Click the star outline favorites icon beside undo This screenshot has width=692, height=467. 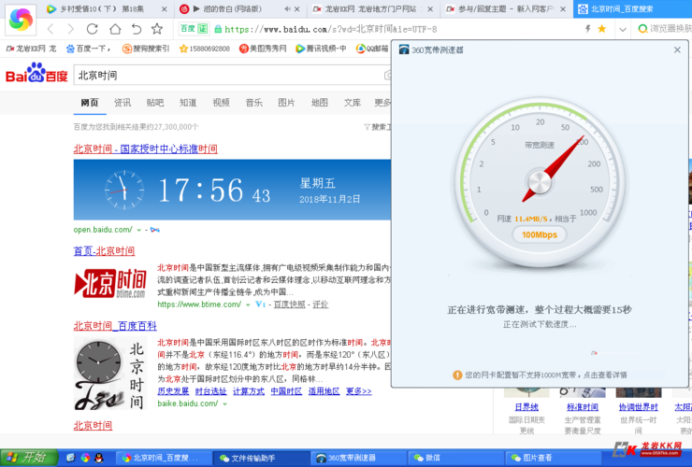[157, 29]
